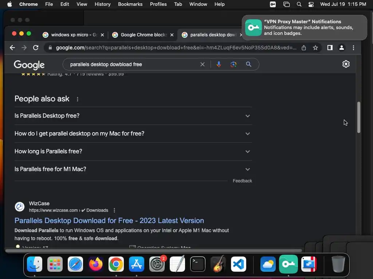The width and height of the screenshot is (373, 279).
Task: Open VPN Proxy Master in Dock
Action: 288,264
